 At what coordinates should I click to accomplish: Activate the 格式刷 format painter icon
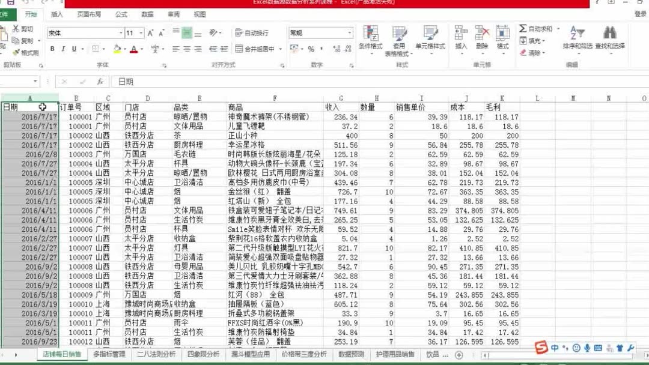pyautogui.click(x=17, y=51)
